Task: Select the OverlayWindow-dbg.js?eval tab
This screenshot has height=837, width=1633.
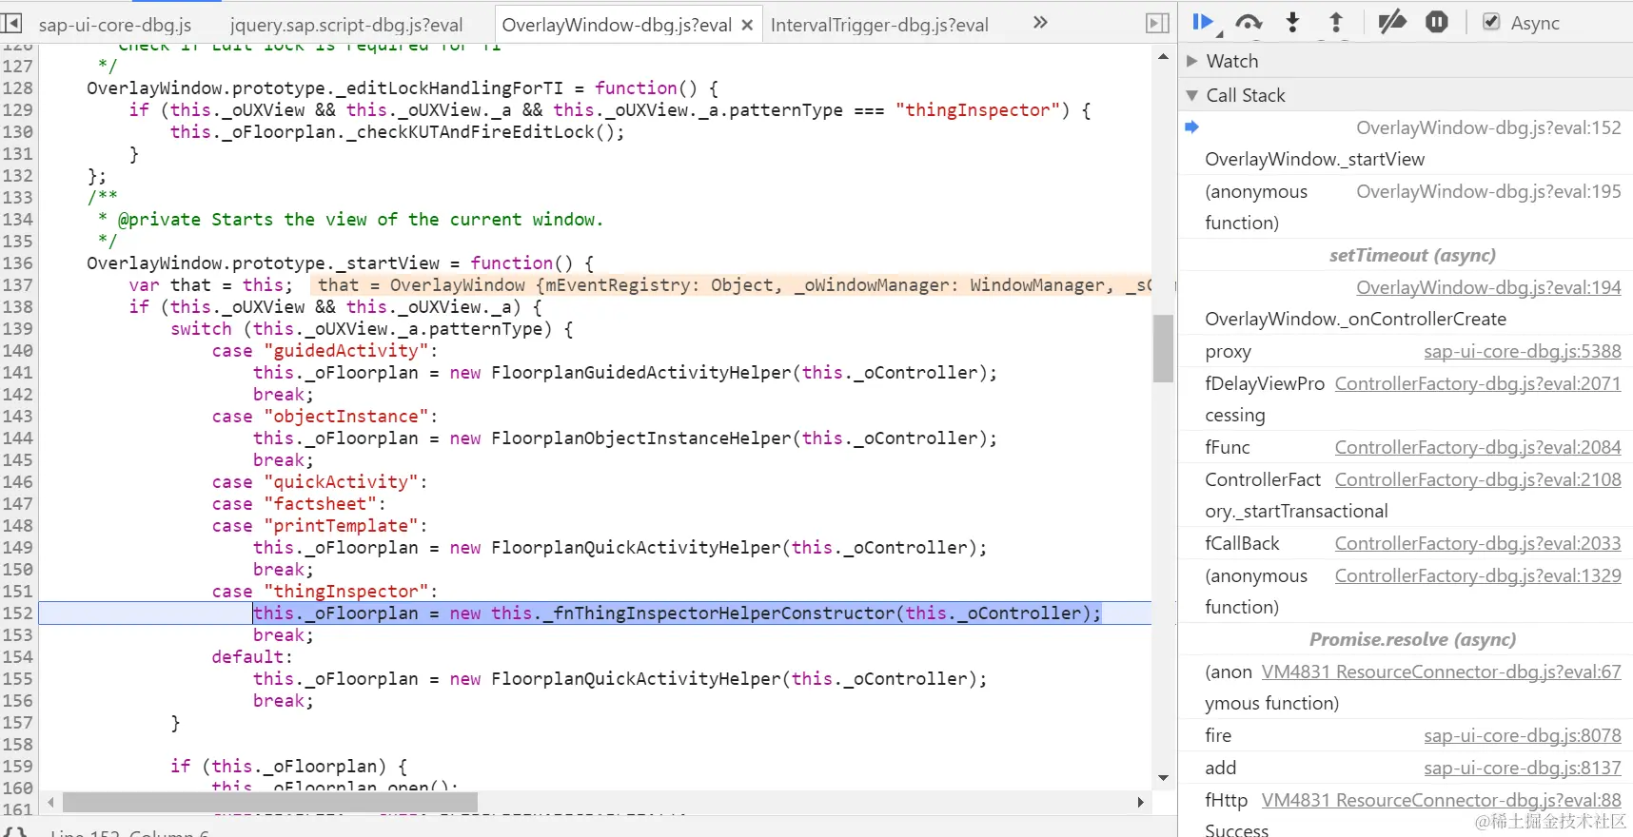Action: (617, 25)
